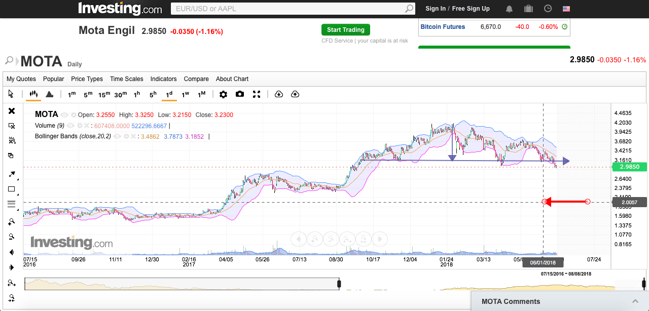This screenshot has height=311, width=649.
Task: Select the 1 week timeframe
Action: tap(185, 94)
